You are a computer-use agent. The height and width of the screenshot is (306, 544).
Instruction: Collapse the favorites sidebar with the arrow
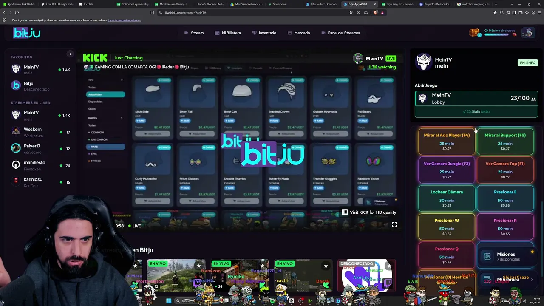click(70, 54)
